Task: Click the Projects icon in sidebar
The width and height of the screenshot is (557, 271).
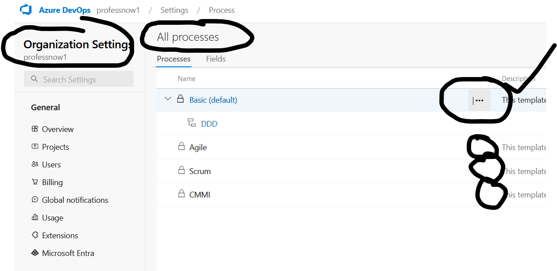Action: [35, 147]
